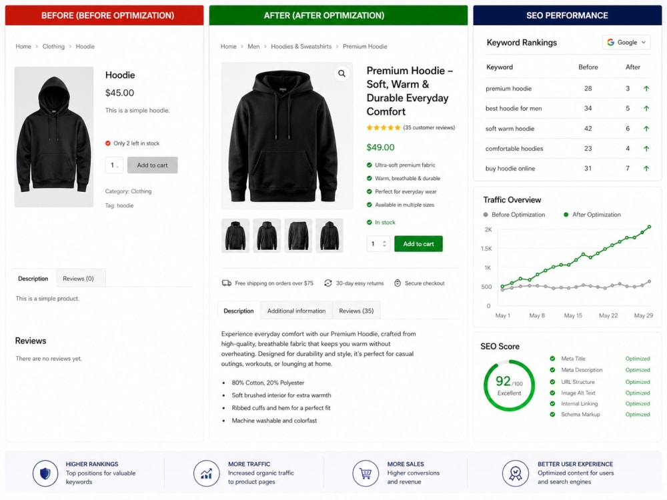
Task: Open the Clothing breadcrumb link
Action: pyautogui.click(x=53, y=47)
